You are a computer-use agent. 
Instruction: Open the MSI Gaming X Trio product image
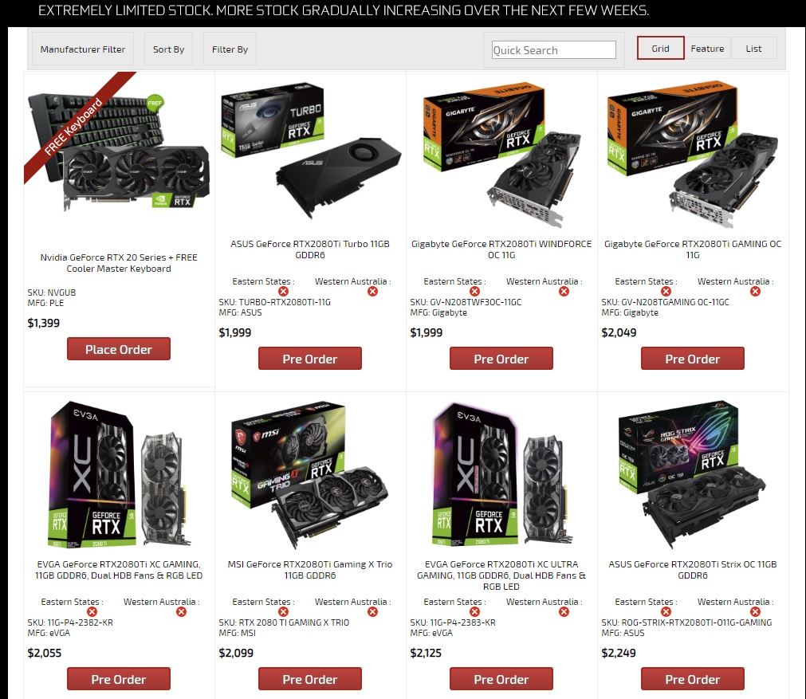tap(310, 474)
